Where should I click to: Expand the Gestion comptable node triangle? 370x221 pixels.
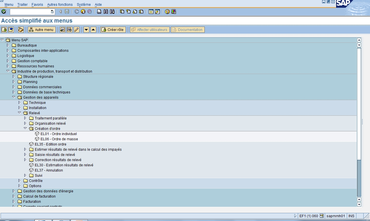pyautogui.click(x=8, y=61)
